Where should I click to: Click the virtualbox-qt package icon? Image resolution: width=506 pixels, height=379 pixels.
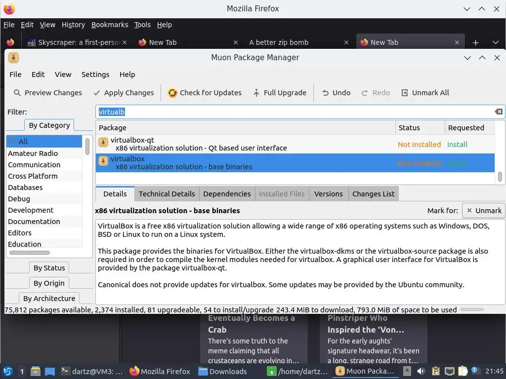[103, 142]
